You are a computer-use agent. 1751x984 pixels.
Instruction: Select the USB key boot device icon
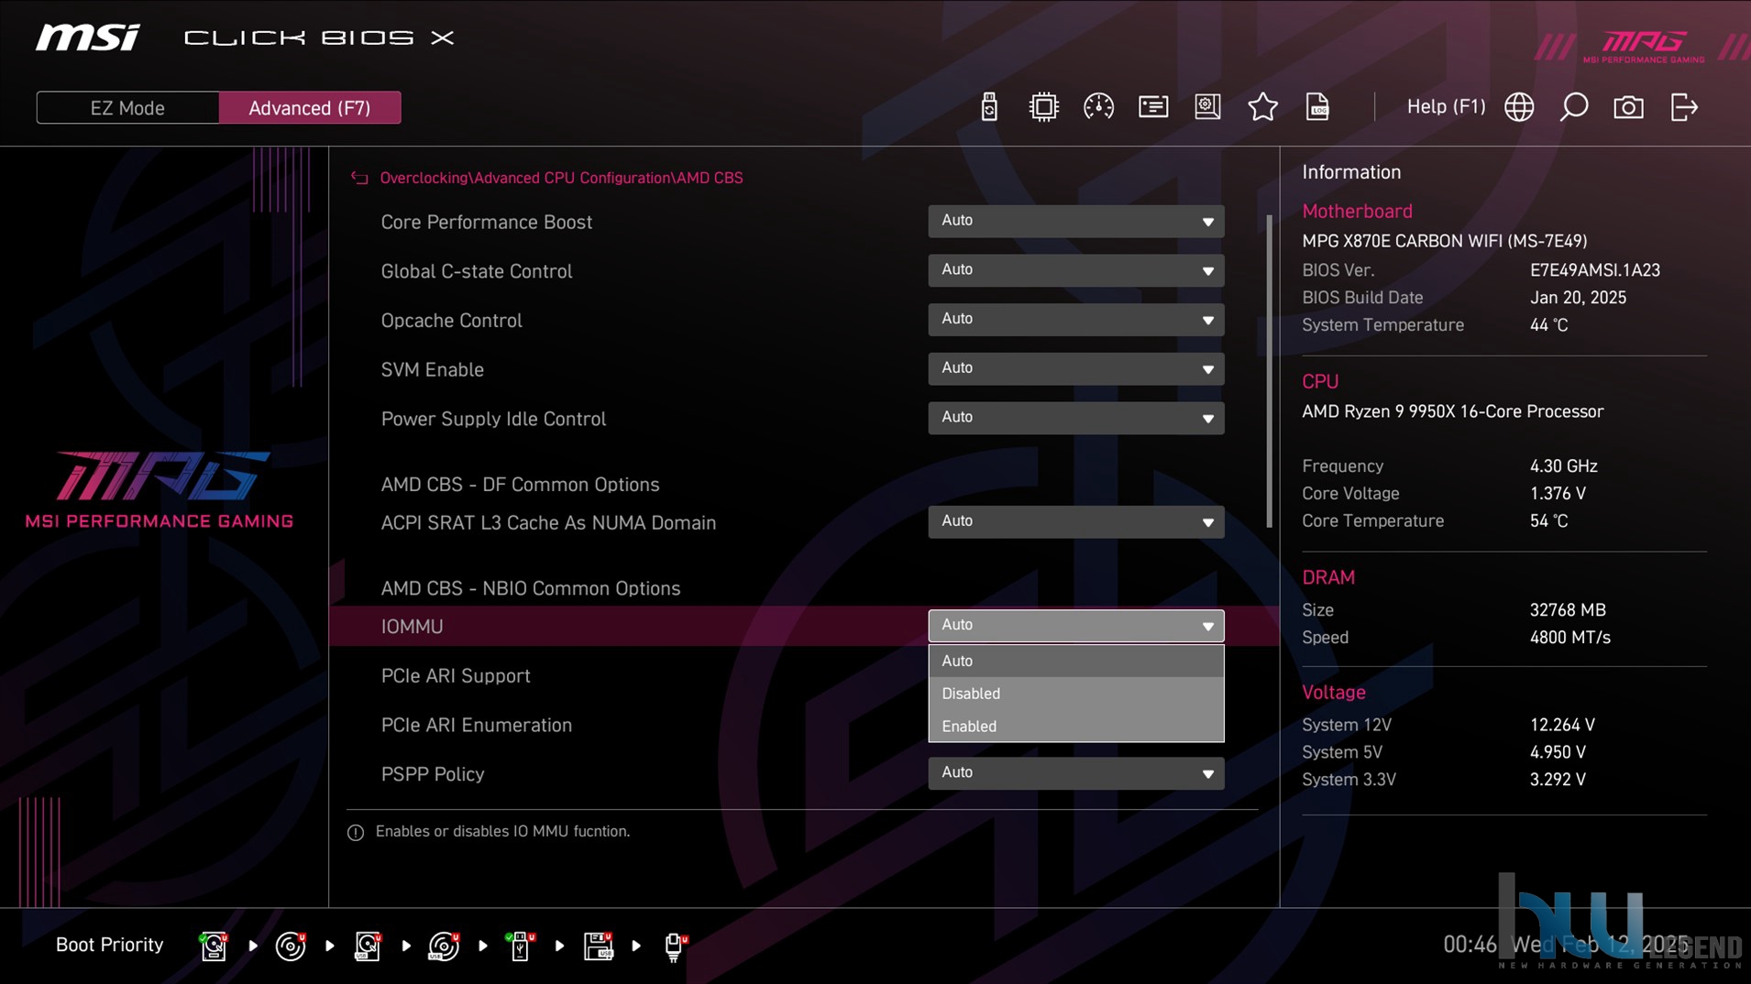[521, 946]
